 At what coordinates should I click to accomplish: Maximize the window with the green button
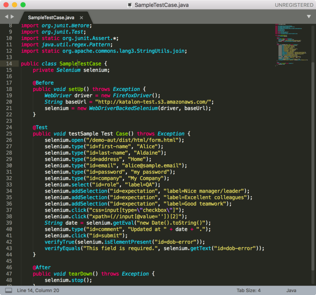[23, 5]
